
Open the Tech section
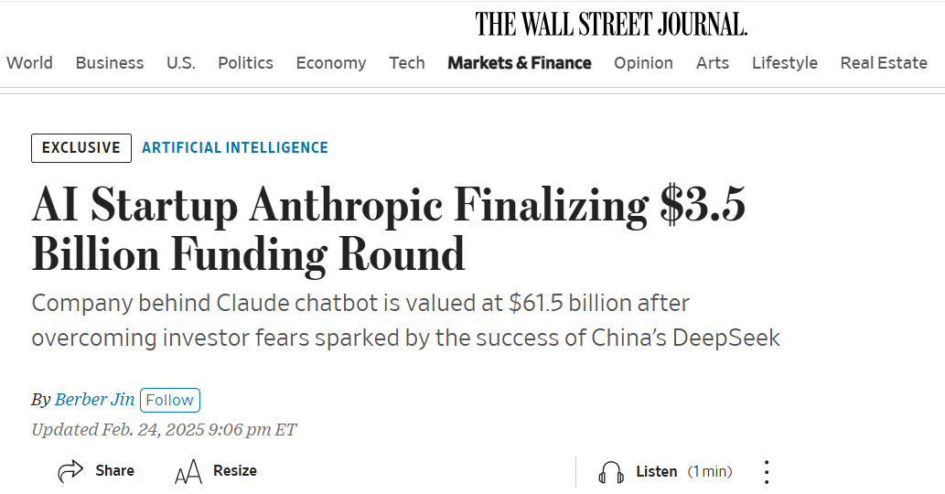point(406,63)
